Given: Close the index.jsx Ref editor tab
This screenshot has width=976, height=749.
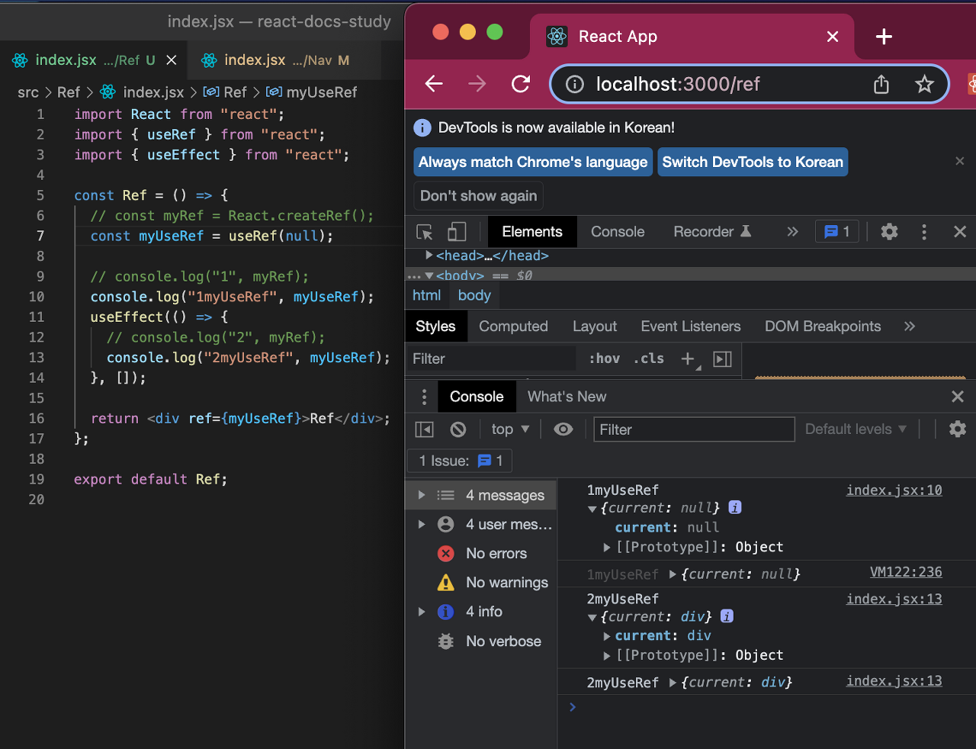Looking at the screenshot, I should coord(172,60).
